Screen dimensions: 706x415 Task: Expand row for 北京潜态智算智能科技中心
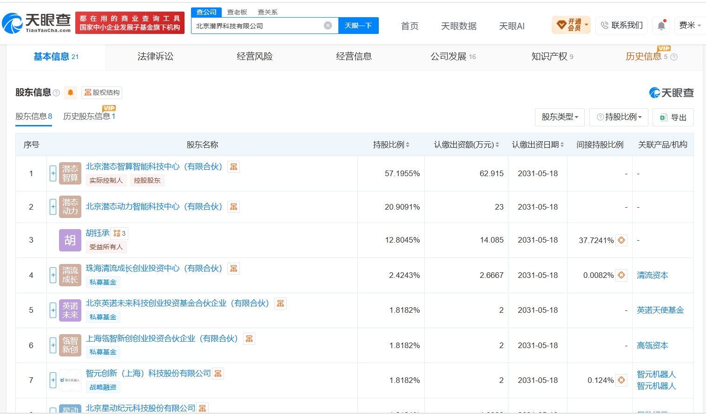[53, 173]
